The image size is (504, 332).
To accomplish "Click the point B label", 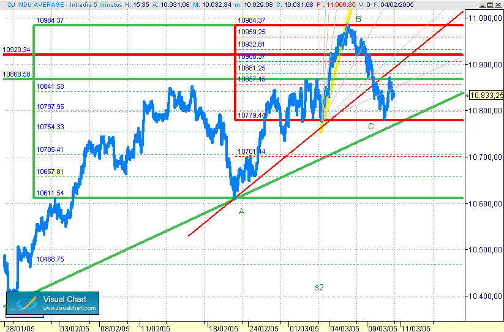I will click(x=358, y=19).
